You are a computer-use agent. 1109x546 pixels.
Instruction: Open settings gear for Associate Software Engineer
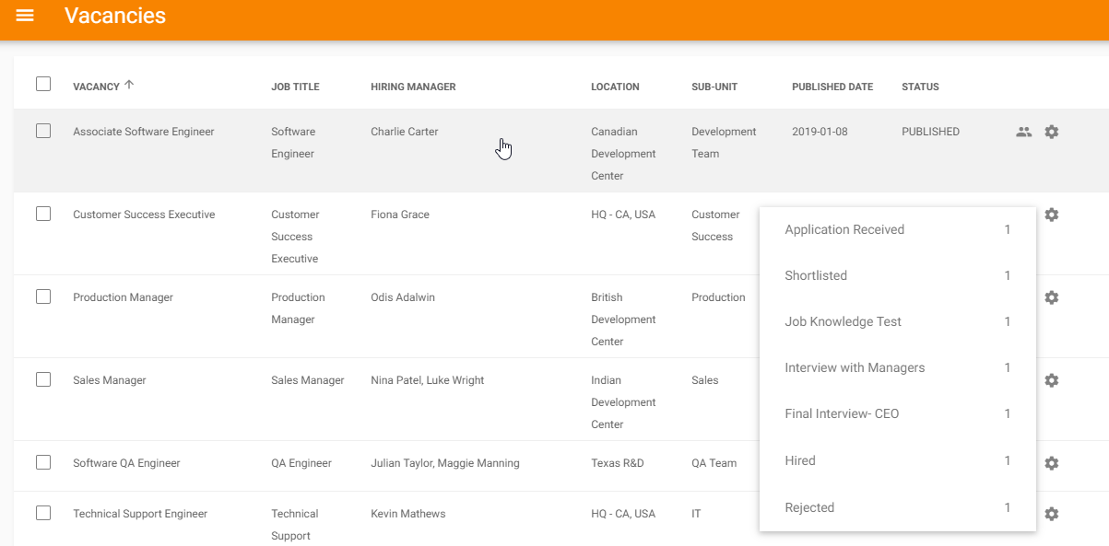point(1051,131)
